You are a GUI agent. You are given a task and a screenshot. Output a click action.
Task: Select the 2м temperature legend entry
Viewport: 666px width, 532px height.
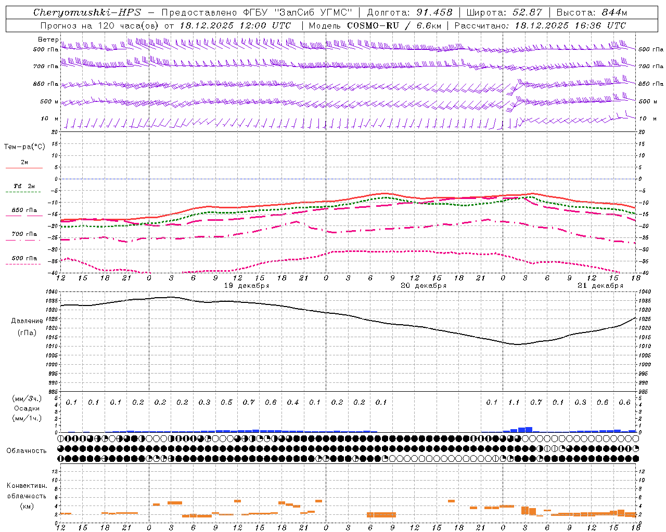pyautogui.click(x=24, y=162)
